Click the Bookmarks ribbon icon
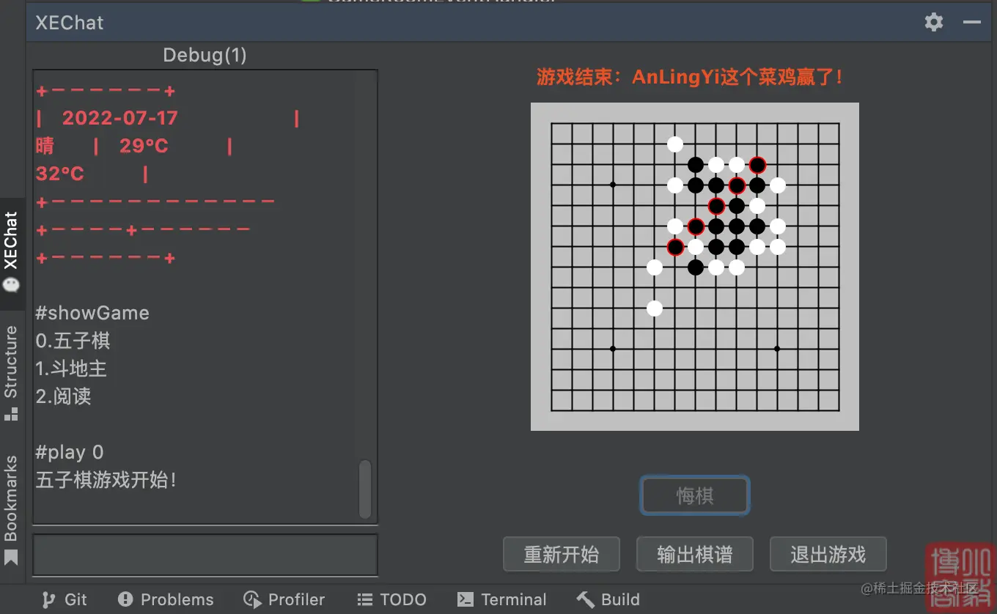This screenshot has width=997, height=614. 11,558
